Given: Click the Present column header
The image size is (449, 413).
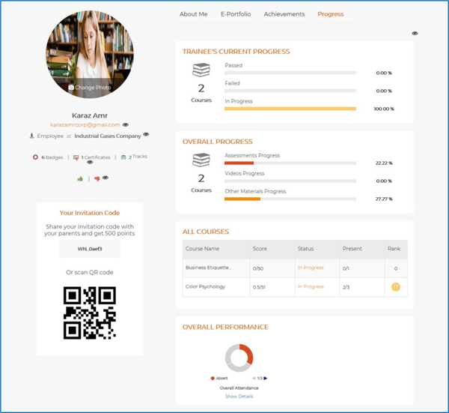Looking at the screenshot, I should (x=362, y=249).
